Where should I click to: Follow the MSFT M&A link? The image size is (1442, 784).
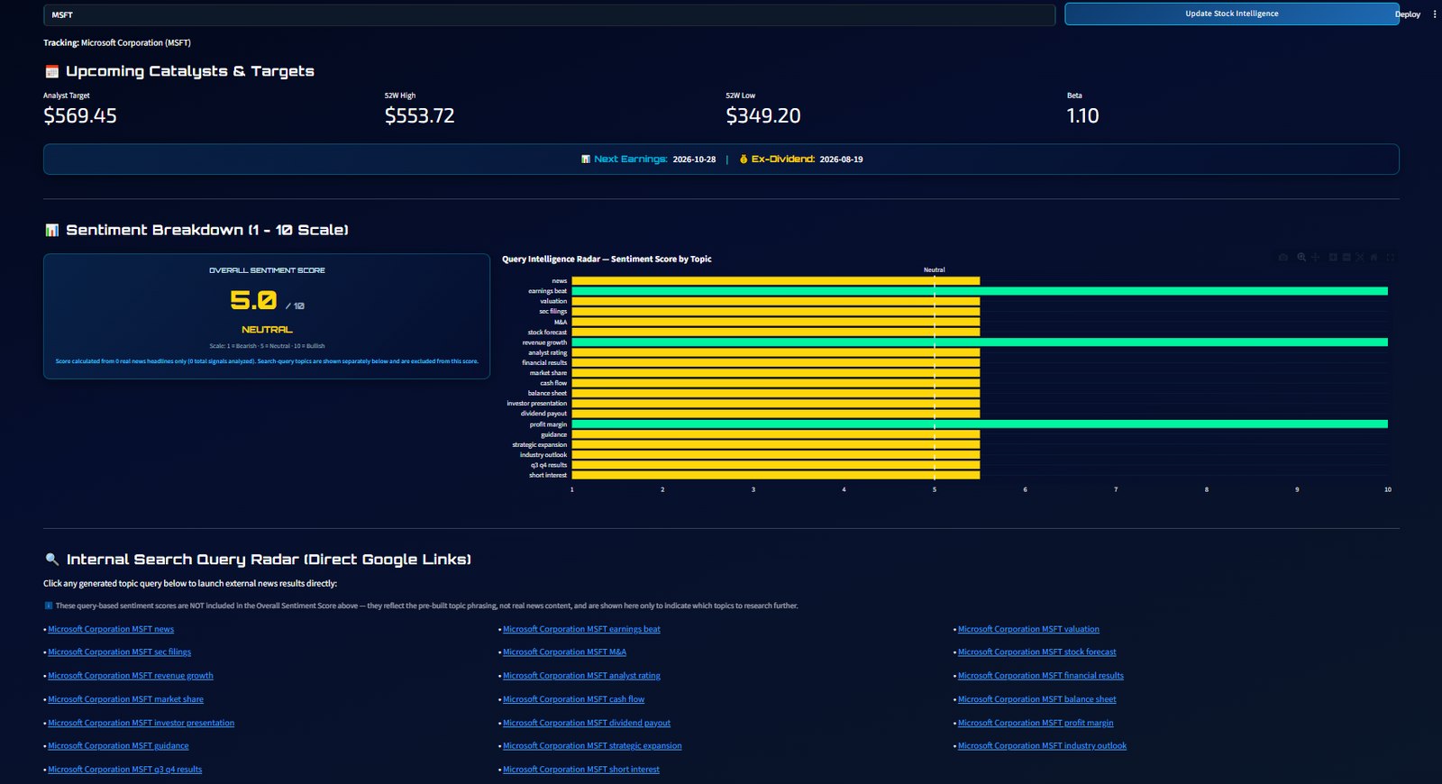[564, 652]
